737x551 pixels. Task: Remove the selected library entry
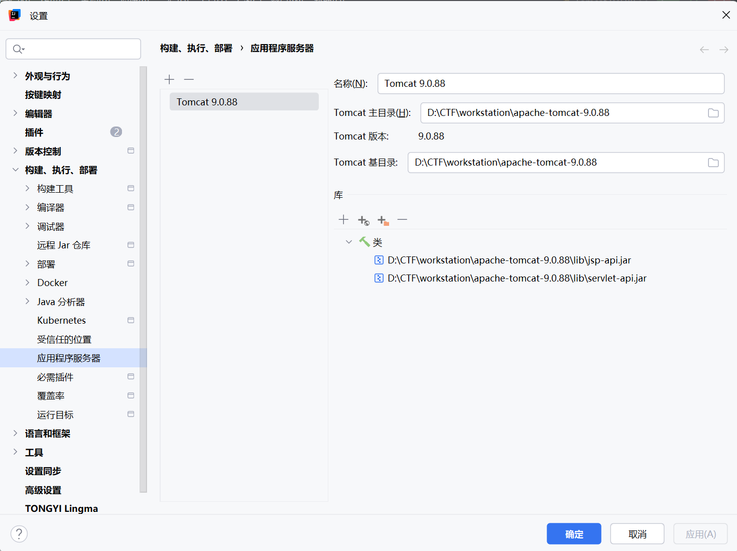402,219
